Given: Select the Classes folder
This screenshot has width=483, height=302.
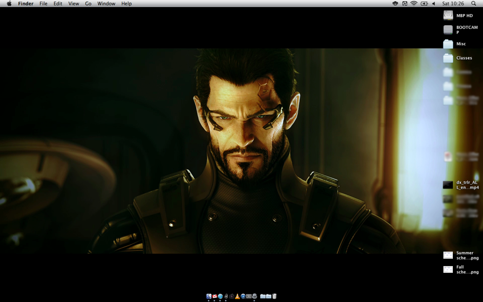Looking at the screenshot, I should point(448,58).
